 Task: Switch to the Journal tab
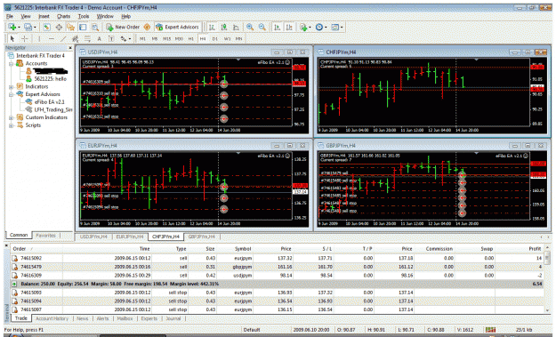pos(173,318)
